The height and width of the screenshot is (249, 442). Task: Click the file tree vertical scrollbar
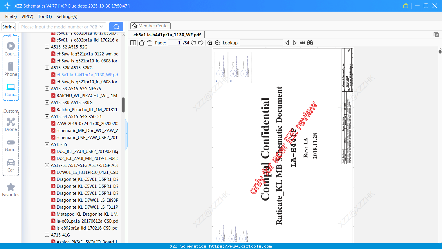point(123,105)
